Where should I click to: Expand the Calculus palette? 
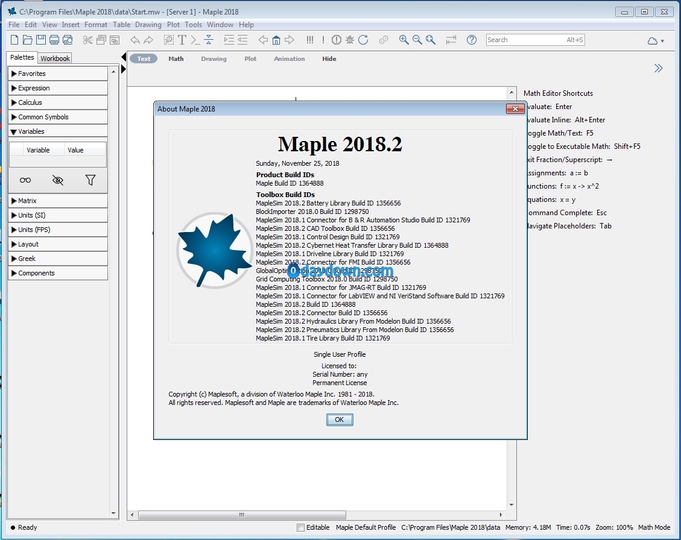click(14, 102)
